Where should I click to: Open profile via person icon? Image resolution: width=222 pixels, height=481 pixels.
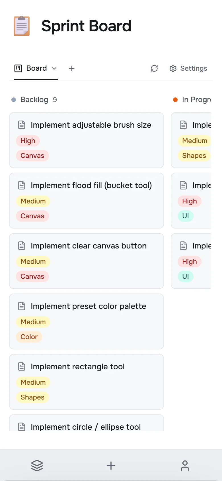point(185,466)
